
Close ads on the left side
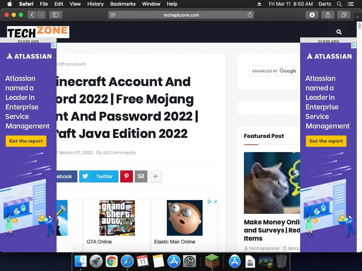(x=28, y=42)
